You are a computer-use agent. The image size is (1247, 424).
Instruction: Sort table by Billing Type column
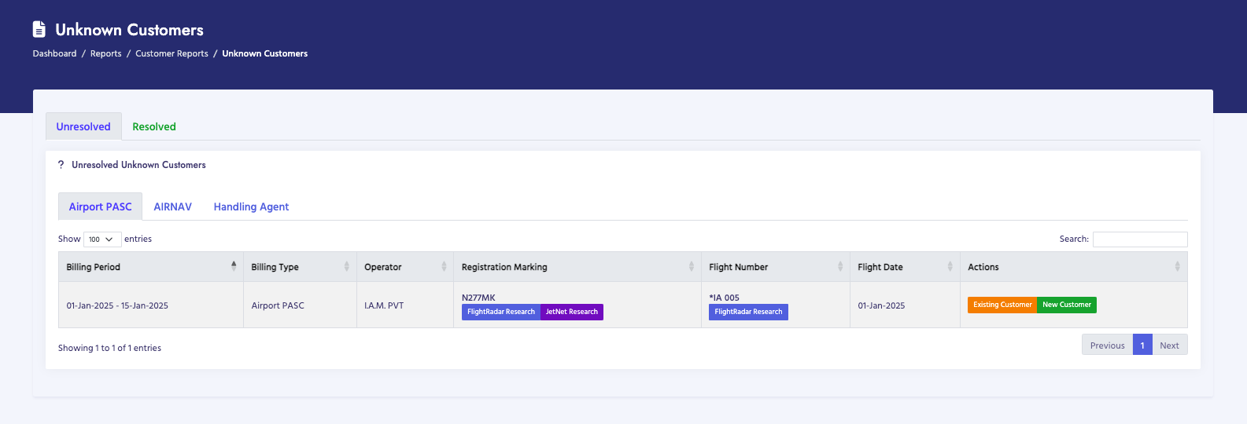click(299, 267)
